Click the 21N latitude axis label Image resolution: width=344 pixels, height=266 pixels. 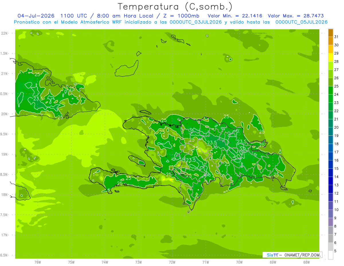tap(4, 73)
